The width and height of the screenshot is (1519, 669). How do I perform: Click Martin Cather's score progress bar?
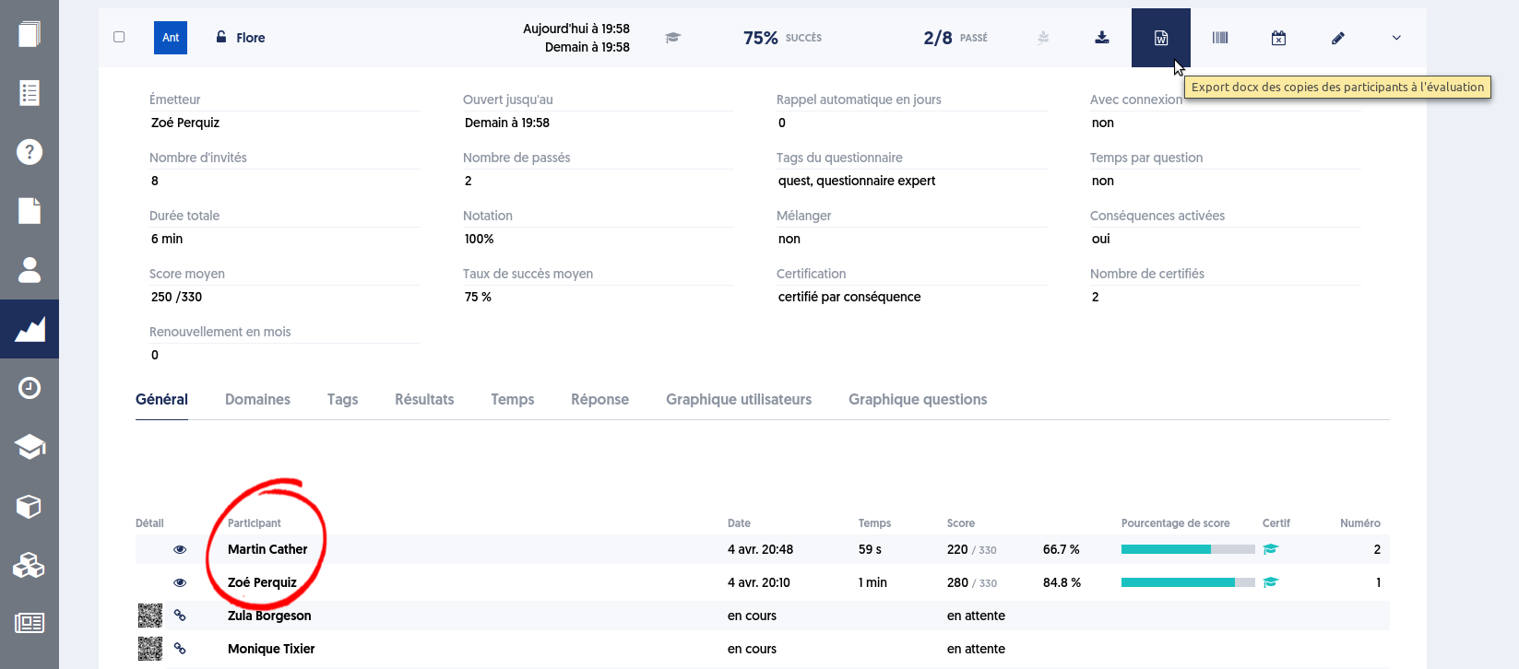1188,549
